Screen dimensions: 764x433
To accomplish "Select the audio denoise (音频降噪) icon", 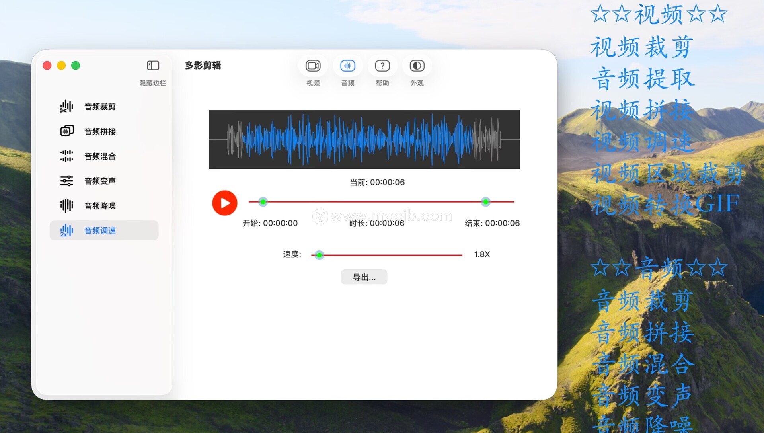I will (x=66, y=206).
